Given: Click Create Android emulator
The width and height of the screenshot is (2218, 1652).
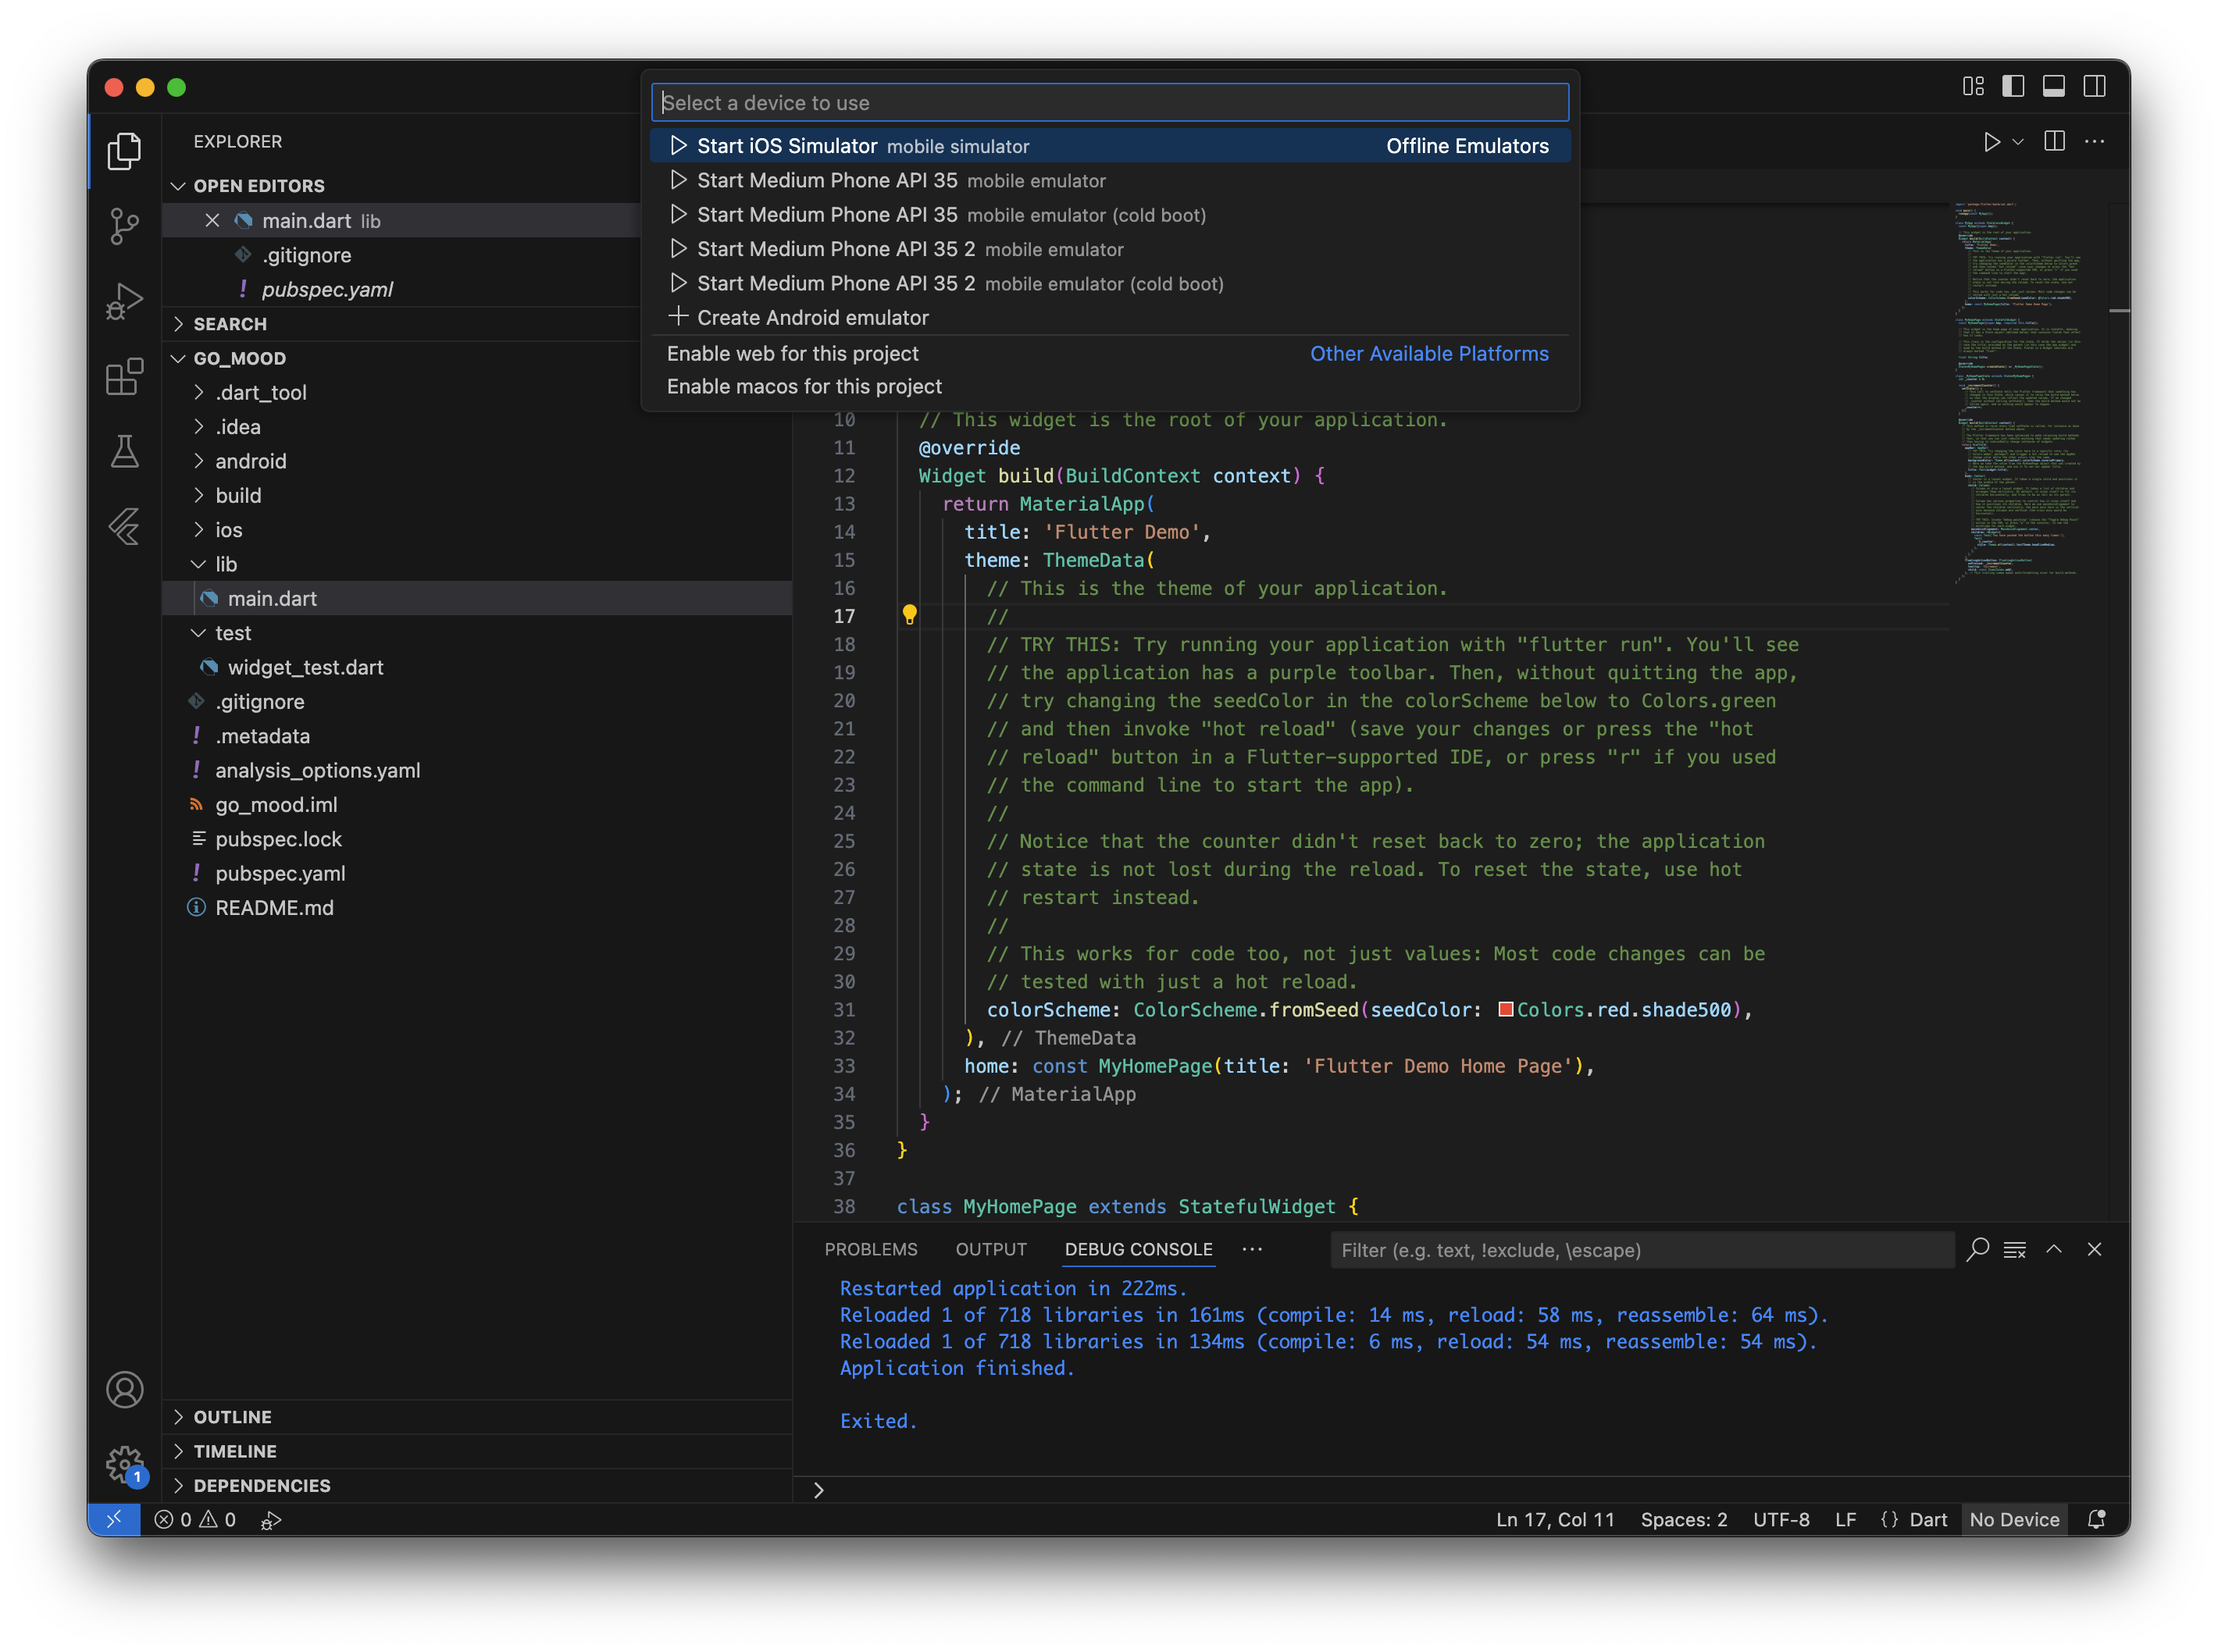Looking at the screenshot, I should pyautogui.click(x=812, y=318).
